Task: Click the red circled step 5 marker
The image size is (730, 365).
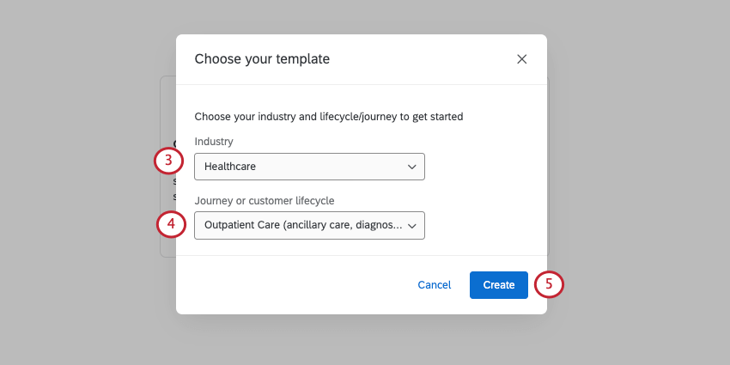Action: pos(549,284)
